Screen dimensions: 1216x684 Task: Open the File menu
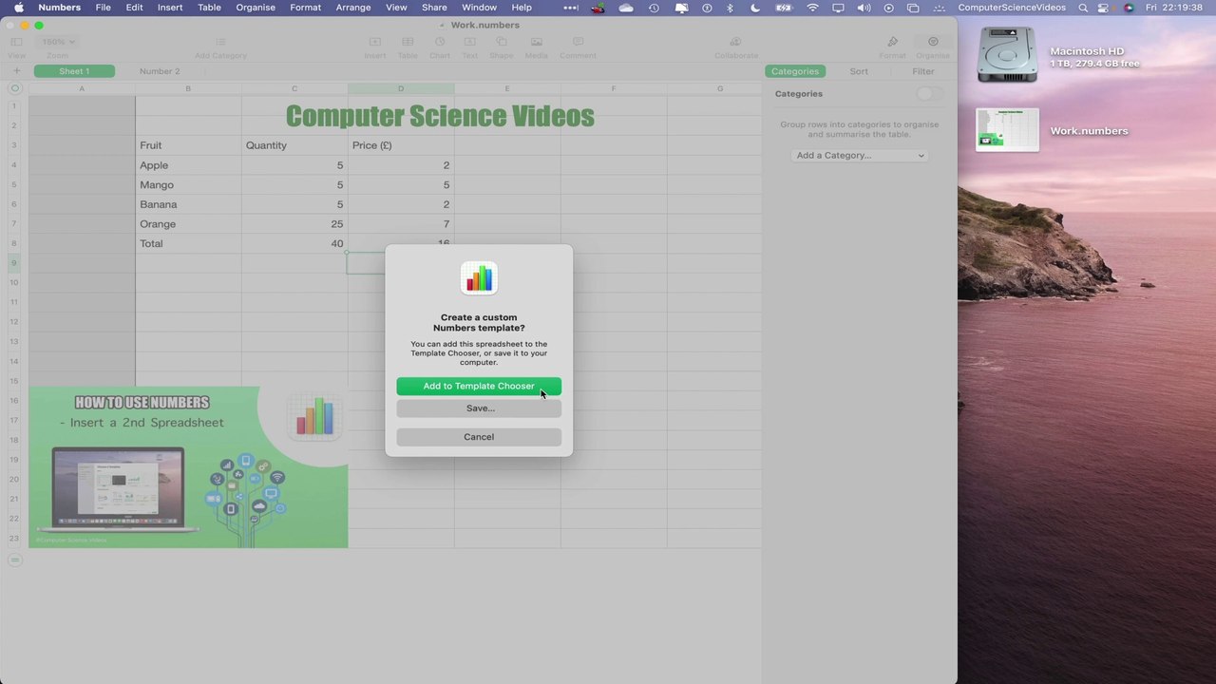[103, 8]
